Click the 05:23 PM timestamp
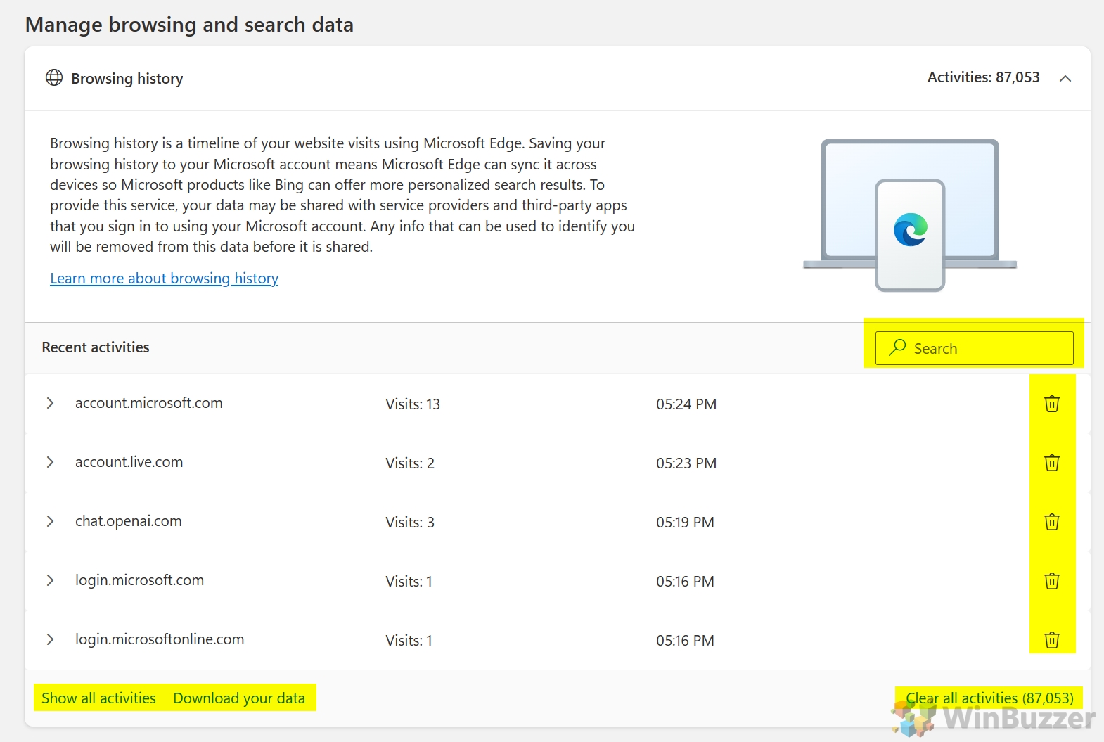Image resolution: width=1104 pixels, height=742 pixels. click(x=686, y=463)
